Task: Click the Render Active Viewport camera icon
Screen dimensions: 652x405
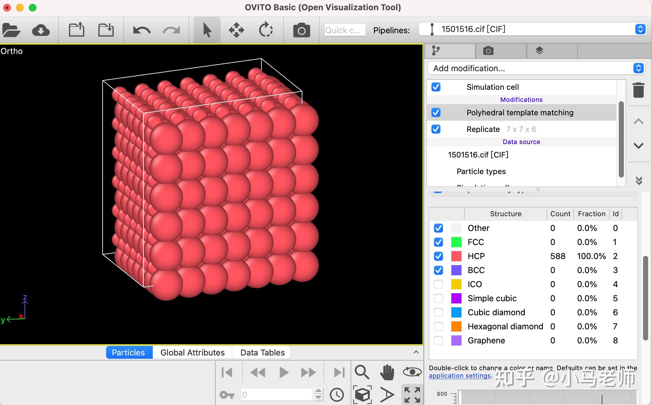Action: (x=301, y=30)
